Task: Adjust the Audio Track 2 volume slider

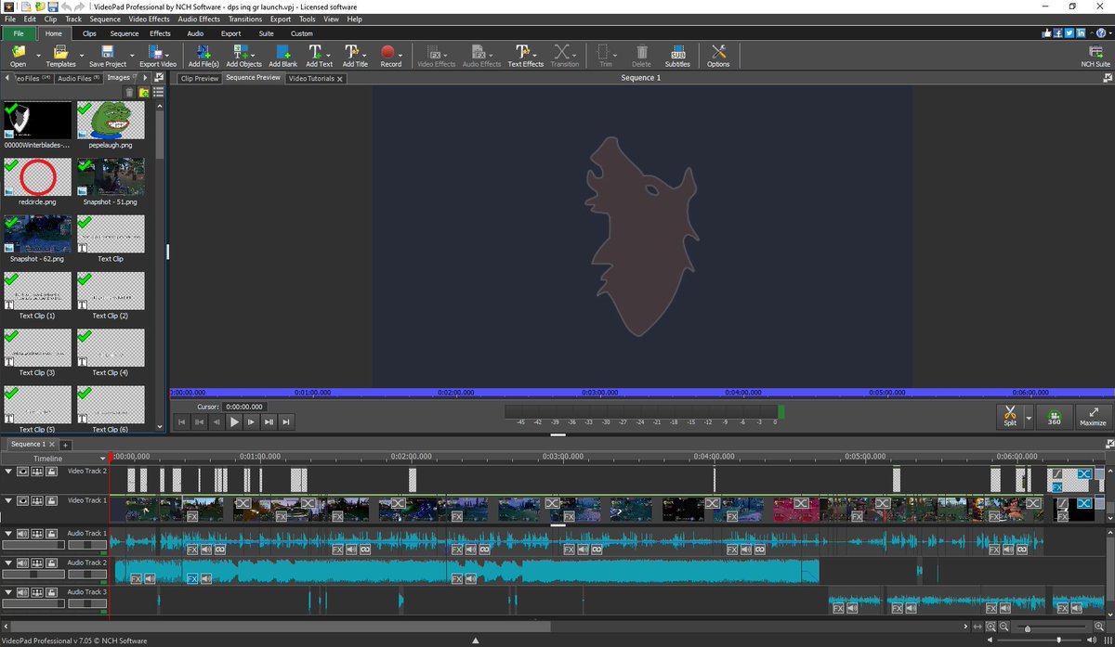Action: pyautogui.click(x=33, y=574)
